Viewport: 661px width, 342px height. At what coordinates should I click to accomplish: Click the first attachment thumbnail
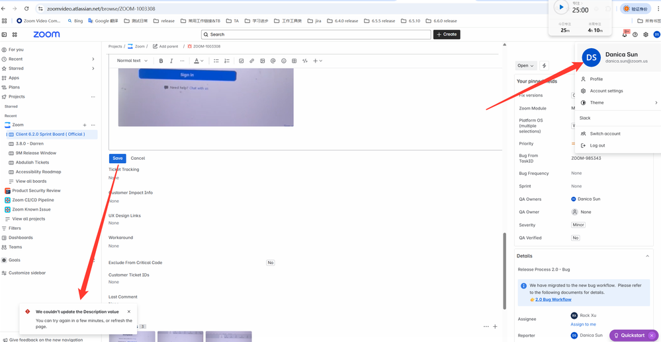(x=132, y=337)
